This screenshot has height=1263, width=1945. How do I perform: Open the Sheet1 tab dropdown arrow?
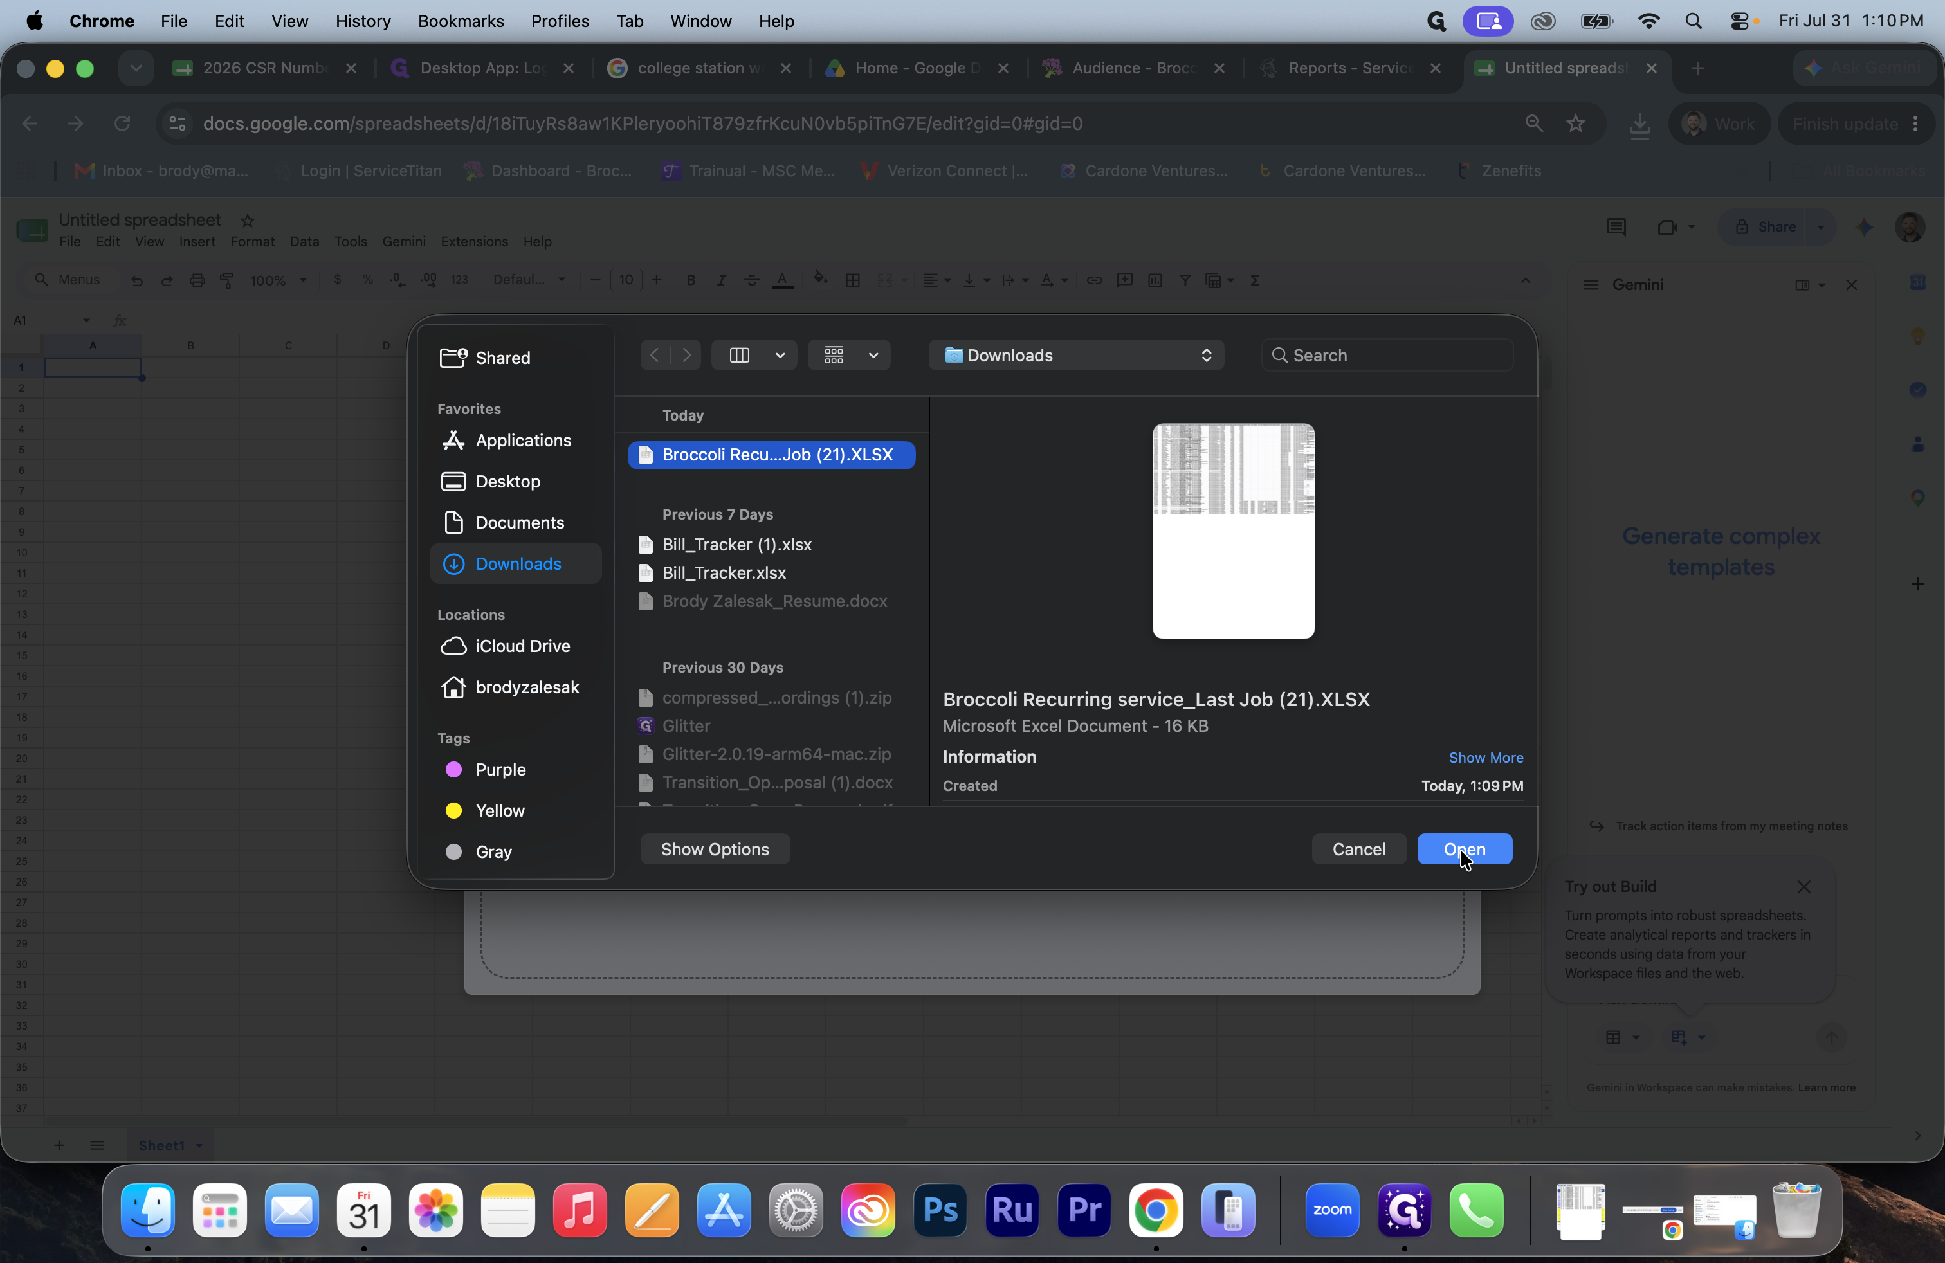point(199,1145)
